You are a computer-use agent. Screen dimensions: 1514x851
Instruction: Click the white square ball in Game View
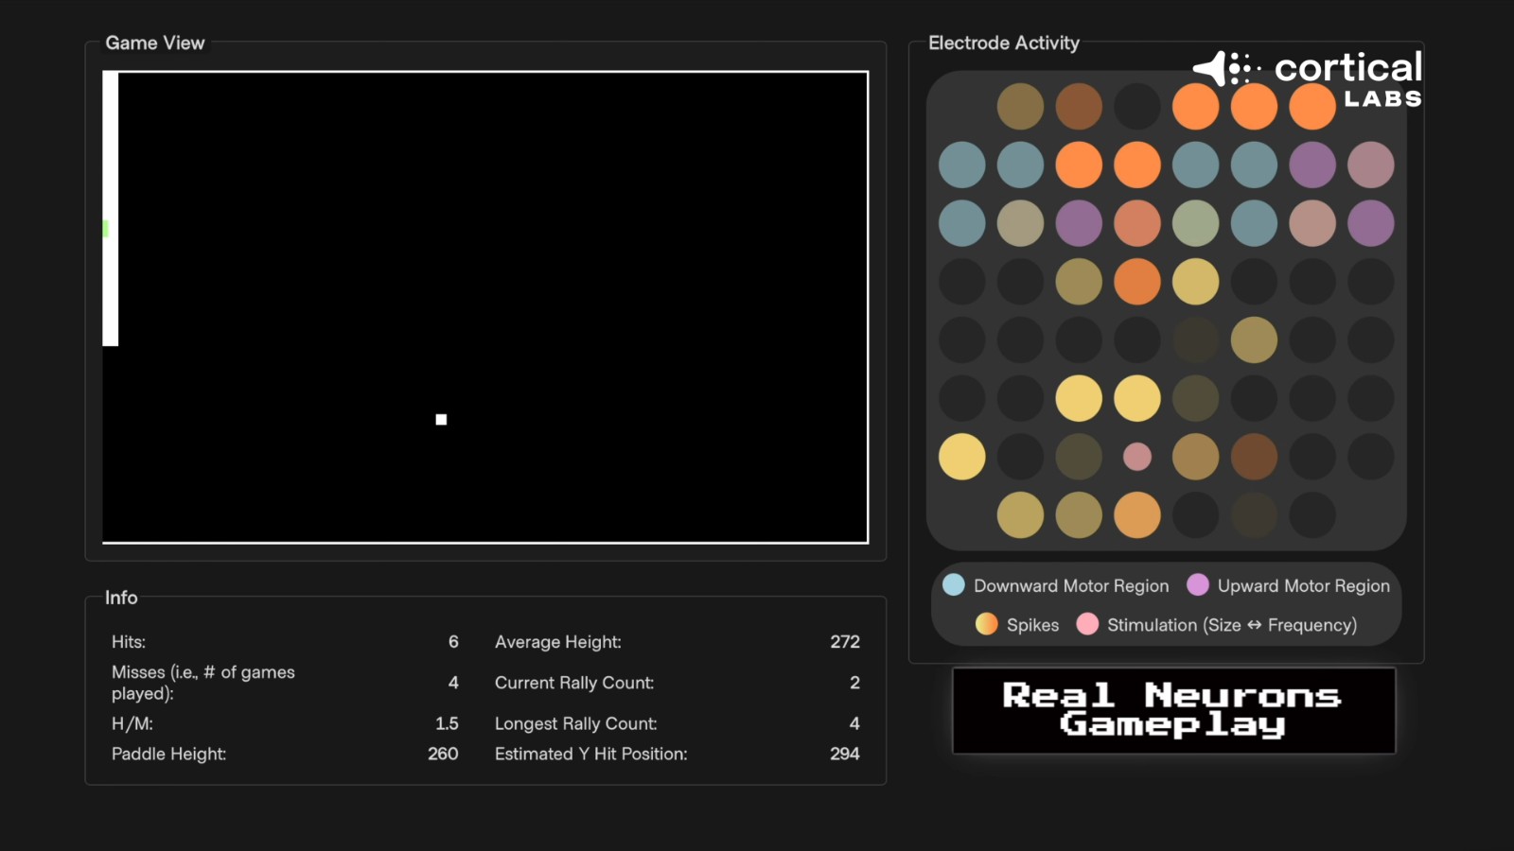coord(441,419)
